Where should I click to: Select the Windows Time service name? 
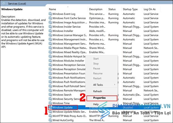pyautogui.click(x=61, y=103)
